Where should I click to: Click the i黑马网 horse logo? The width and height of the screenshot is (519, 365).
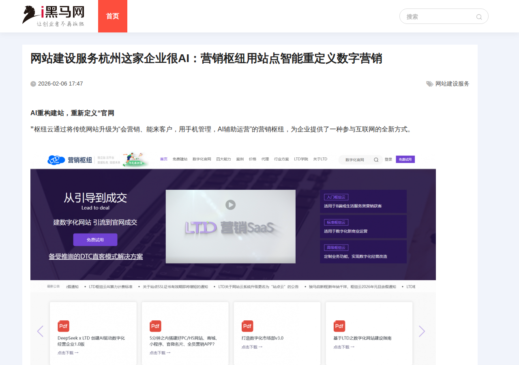pyautogui.click(x=53, y=16)
